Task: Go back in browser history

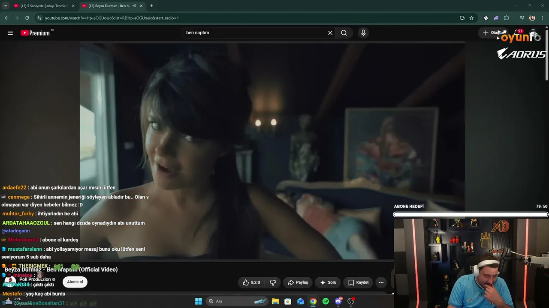Action: pyautogui.click(x=6, y=18)
